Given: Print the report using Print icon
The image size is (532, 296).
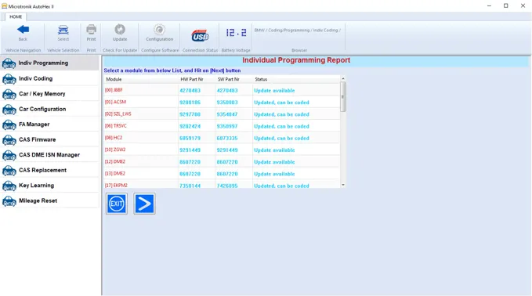Looking at the screenshot, I should (x=91, y=30).
